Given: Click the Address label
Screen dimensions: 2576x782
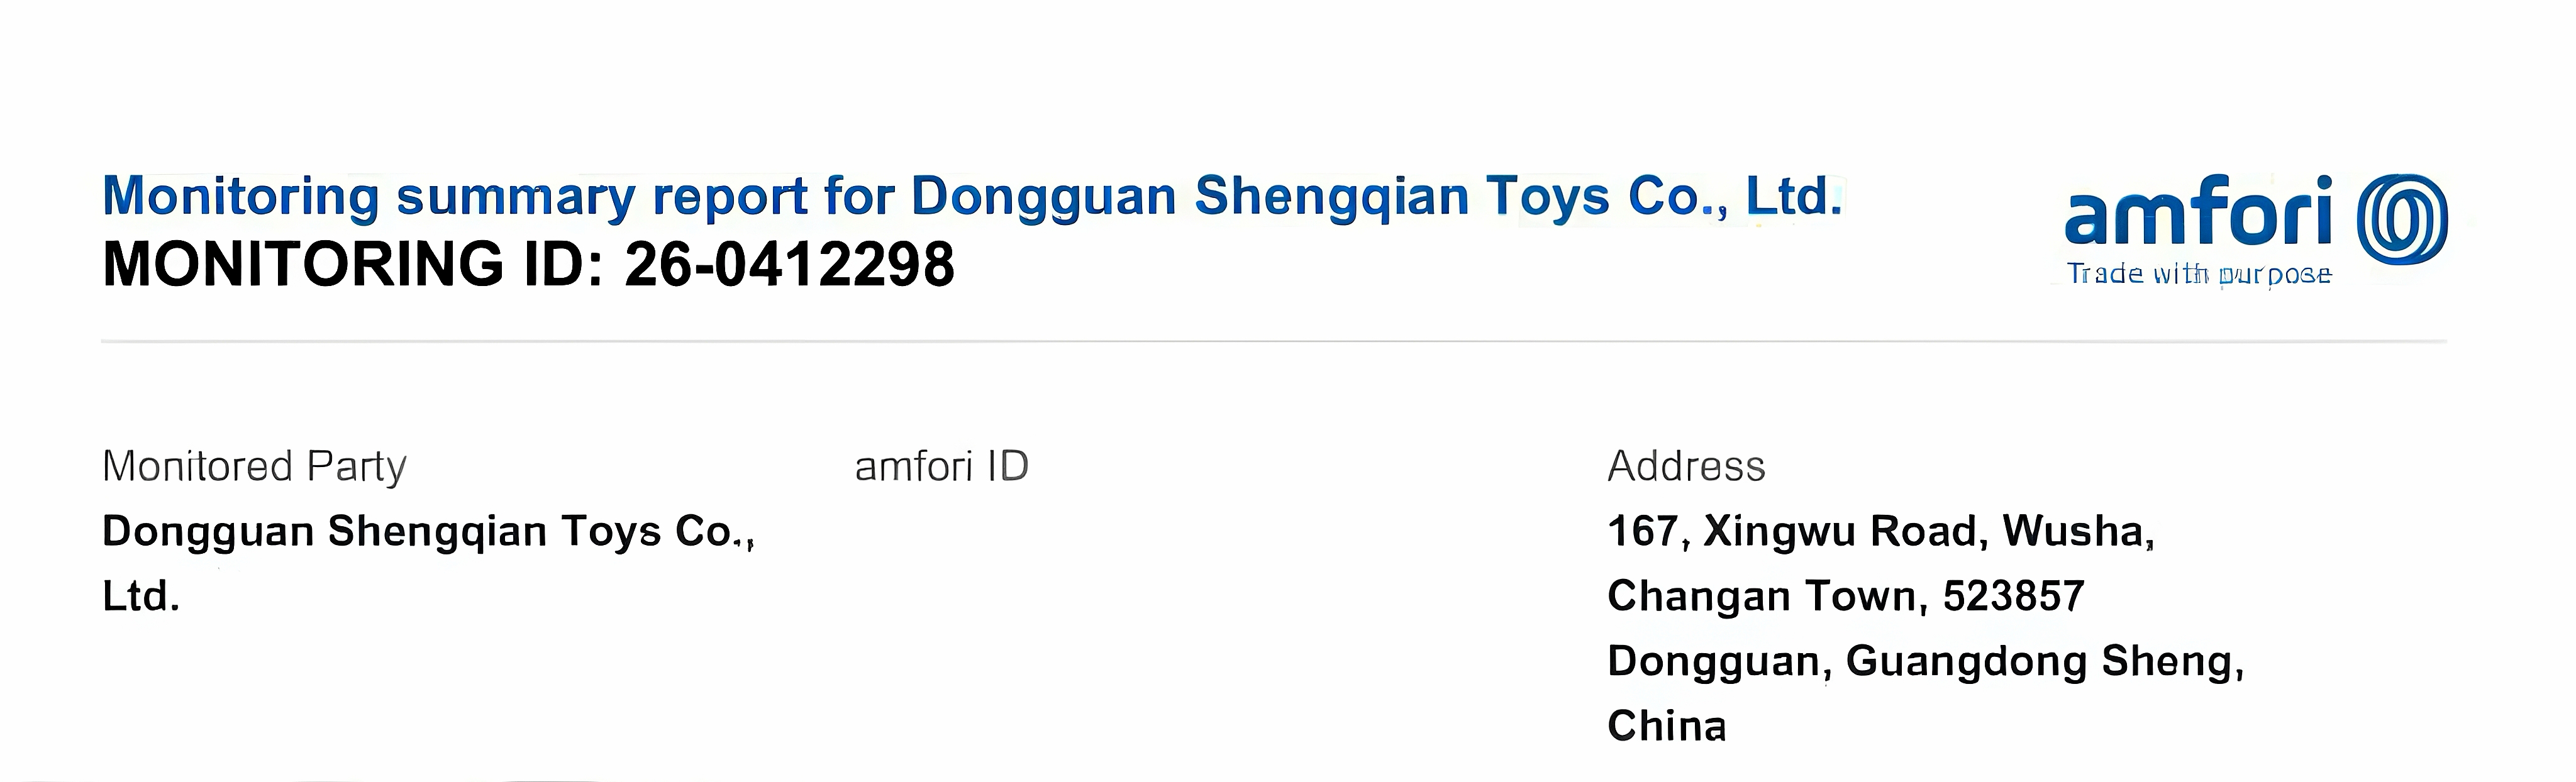Looking at the screenshot, I should (x=1686, y=466).
